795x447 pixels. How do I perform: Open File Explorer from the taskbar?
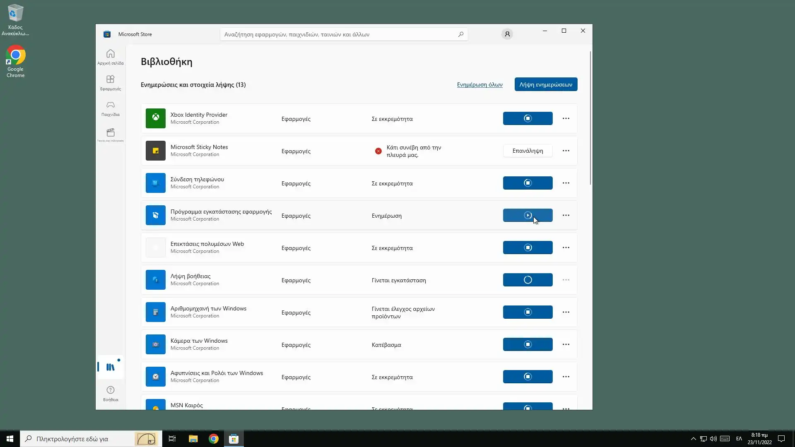[x=193, y=439]
